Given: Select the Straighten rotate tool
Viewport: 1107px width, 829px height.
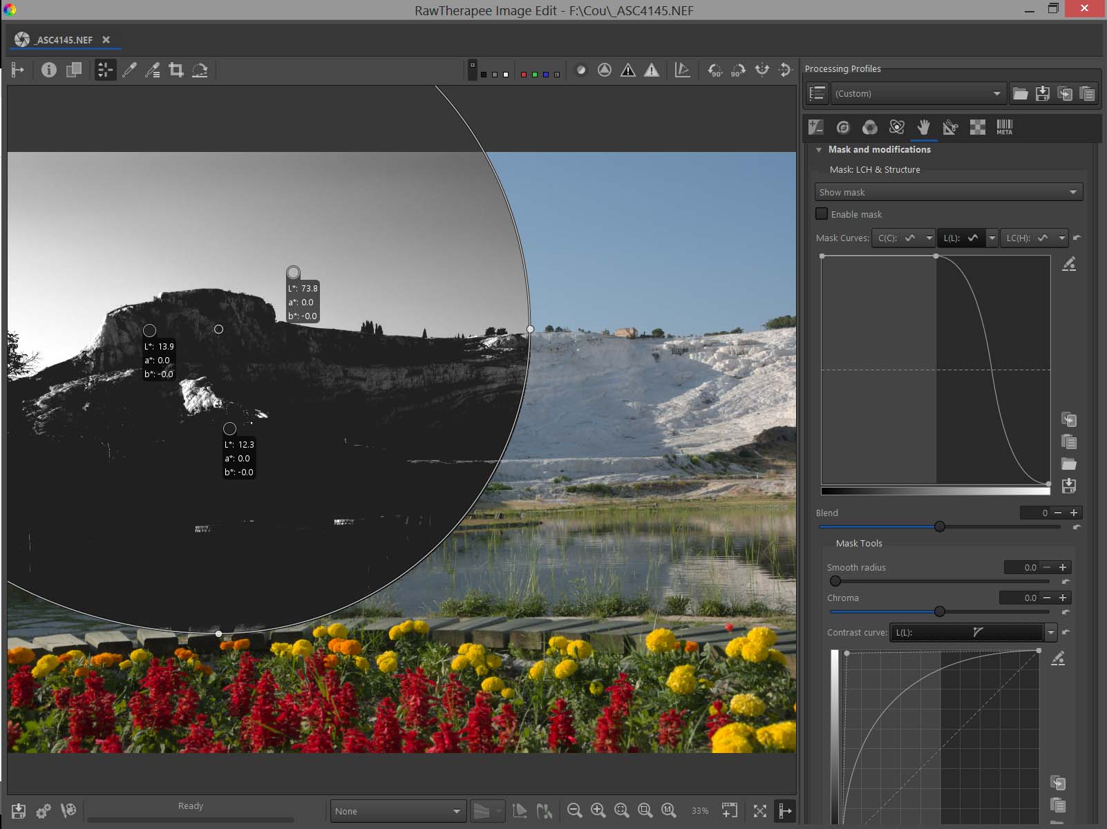Looking at the screenshot, I should coord(200,70).
